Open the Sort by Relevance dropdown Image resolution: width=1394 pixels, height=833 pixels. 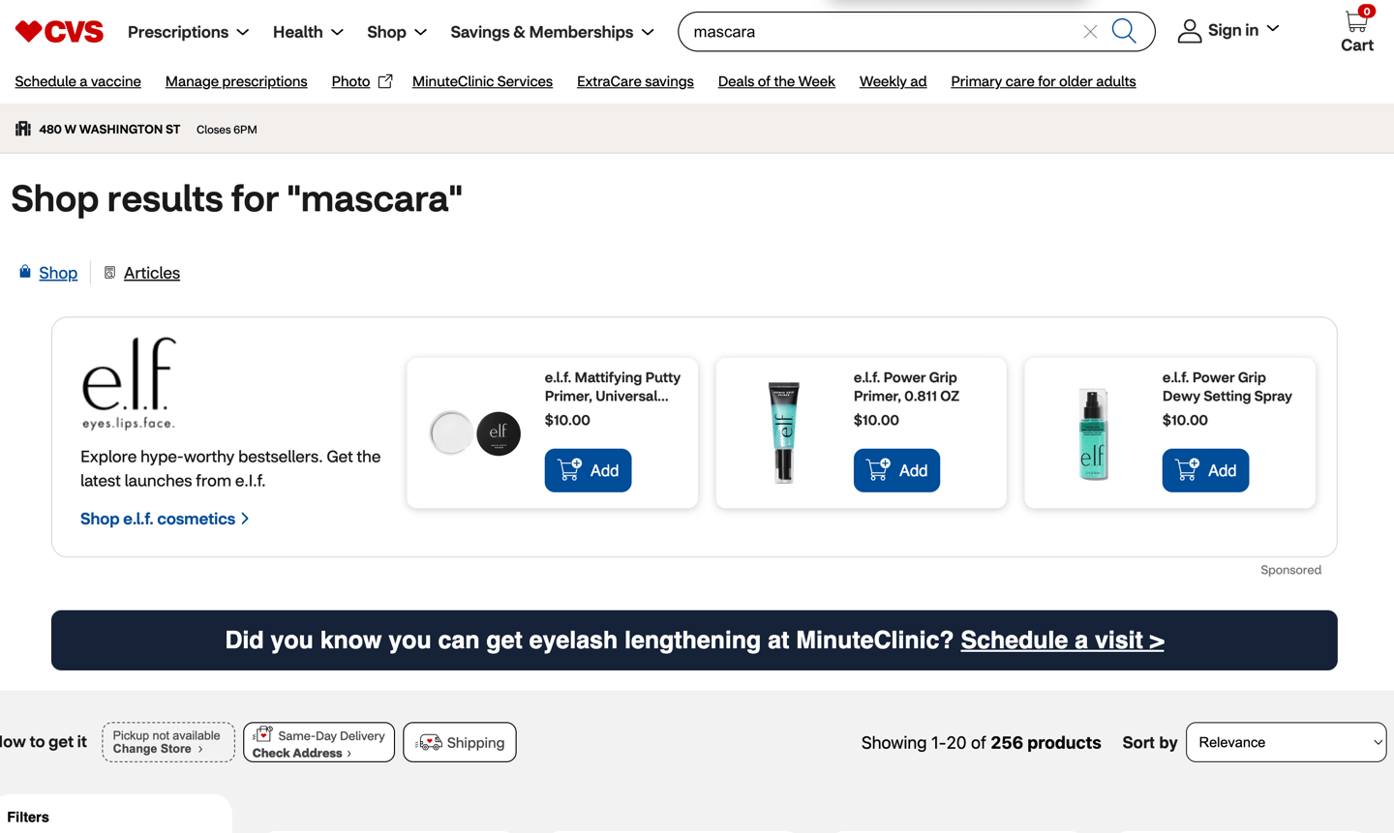pos(1286,742)
